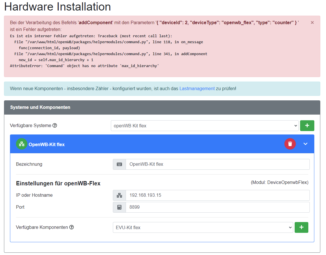The height and width of the screenshot is (255, 326).
Task: Focus the Port field showing 8899
Action: point(217,207)
